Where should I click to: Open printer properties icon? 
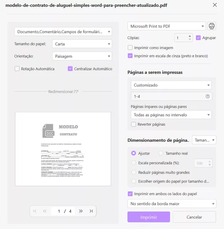tap(212, 26)
